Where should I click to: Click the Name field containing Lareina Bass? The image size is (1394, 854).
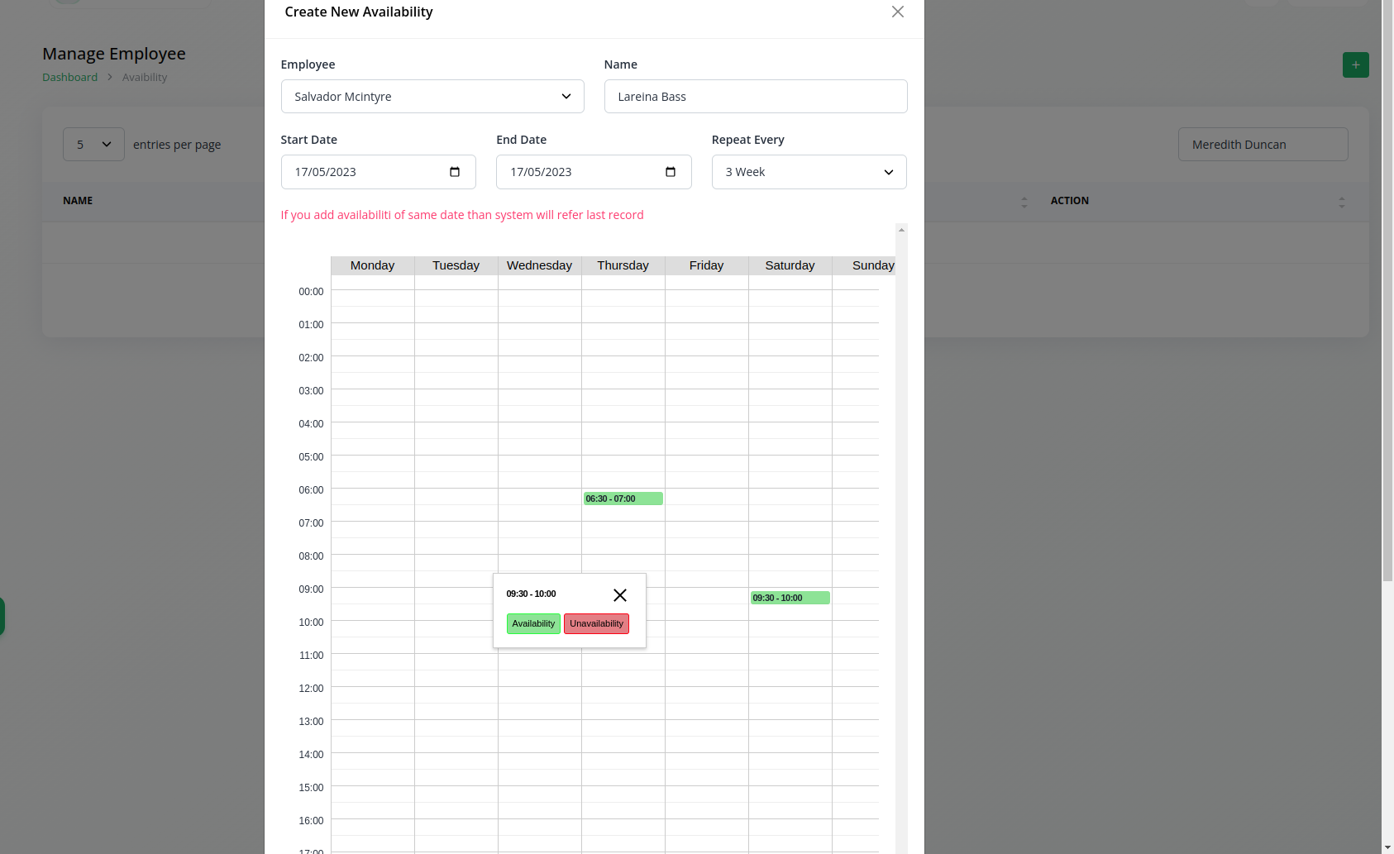(755, 97)
